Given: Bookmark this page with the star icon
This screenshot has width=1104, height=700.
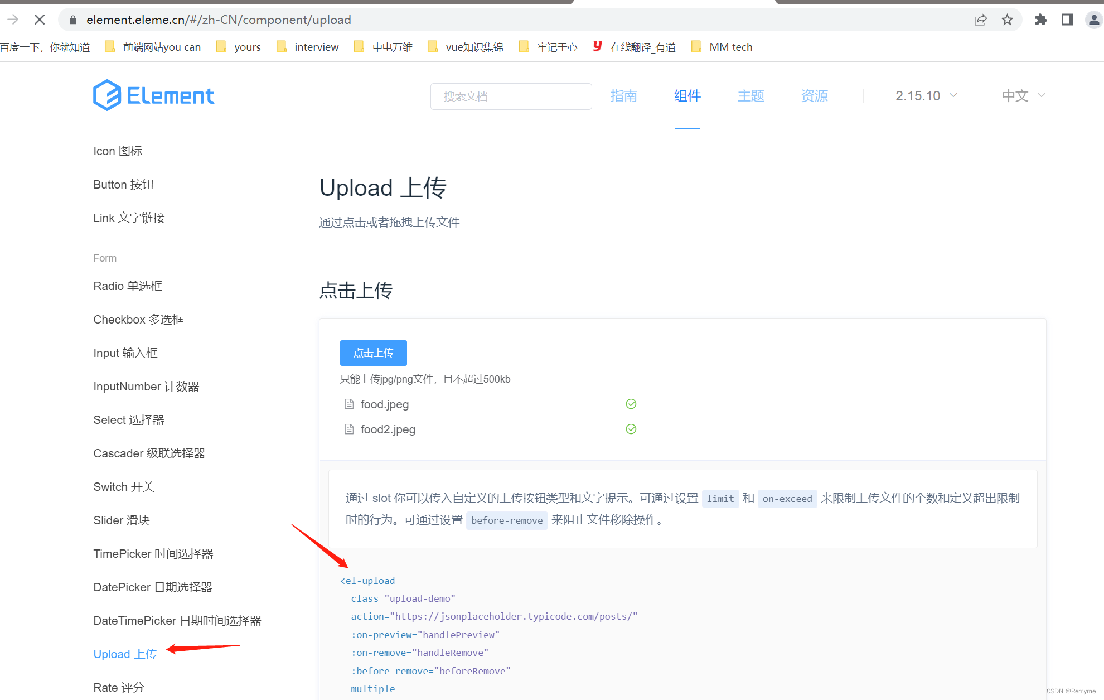Looking at the screenshot, I should pyautogui.click(x=1007, y=20).
